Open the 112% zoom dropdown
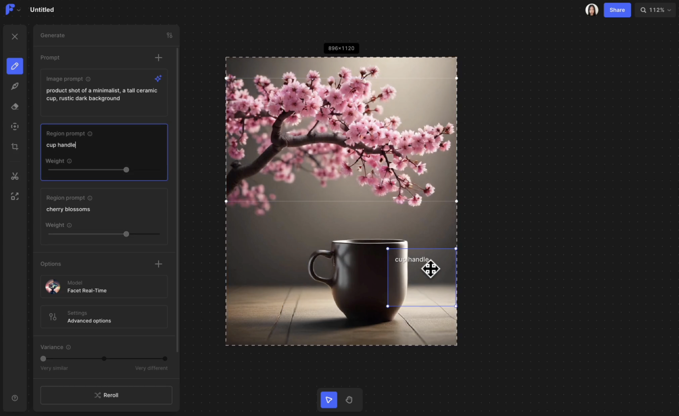 click(656, 10)
